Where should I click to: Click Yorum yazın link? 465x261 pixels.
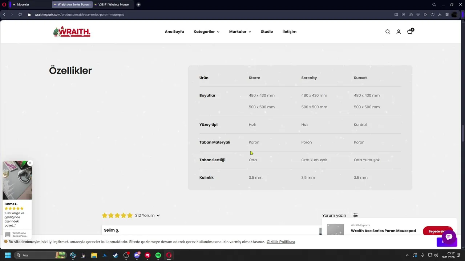[334, 215]
